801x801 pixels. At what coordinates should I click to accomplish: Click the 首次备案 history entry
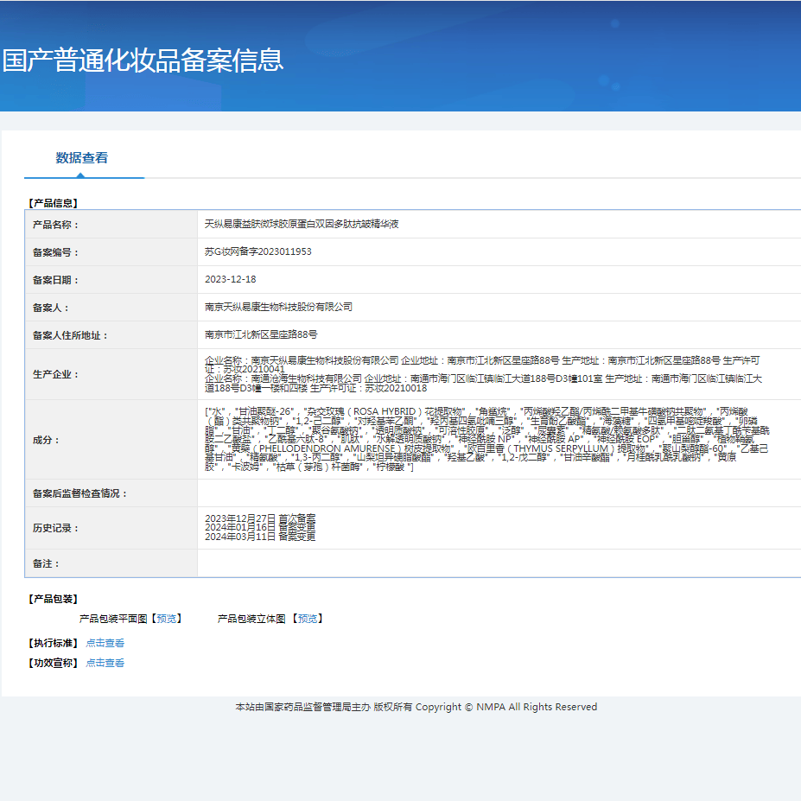260,518
